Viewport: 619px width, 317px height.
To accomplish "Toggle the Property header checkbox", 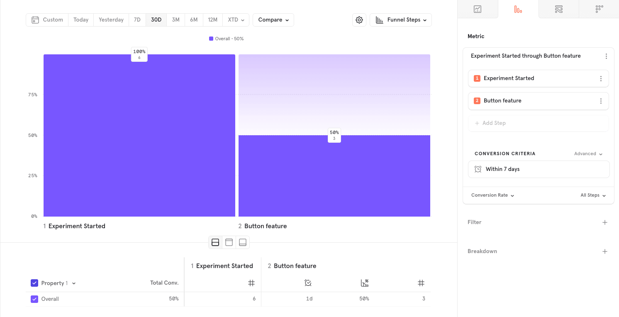I will pyautogui.click(x=34, y=283).
